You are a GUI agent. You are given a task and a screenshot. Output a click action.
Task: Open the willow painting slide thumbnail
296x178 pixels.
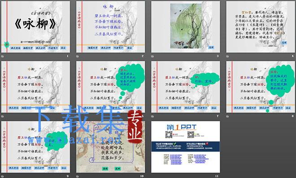click(x=186, y=27)
